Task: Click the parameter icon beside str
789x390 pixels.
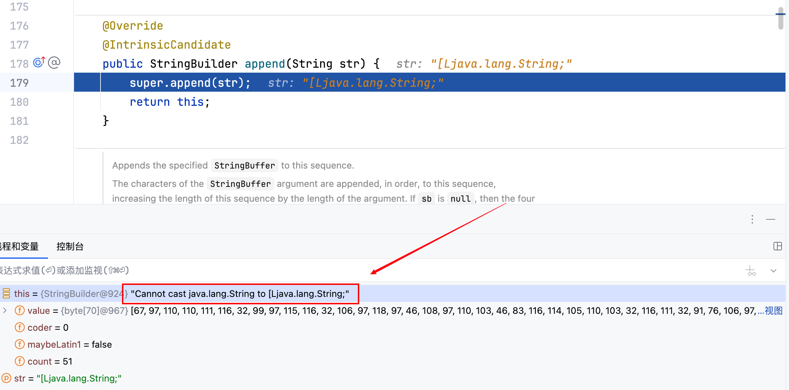Action: [x=6, y=378]
